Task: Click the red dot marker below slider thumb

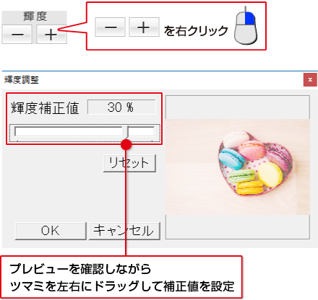Action: [126, 144]
